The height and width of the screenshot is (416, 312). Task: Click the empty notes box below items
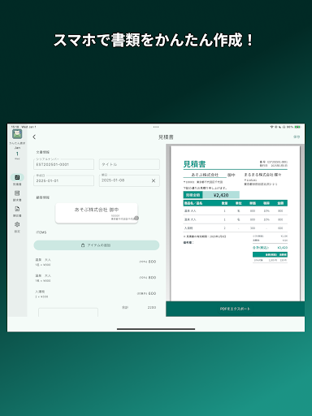68,312
